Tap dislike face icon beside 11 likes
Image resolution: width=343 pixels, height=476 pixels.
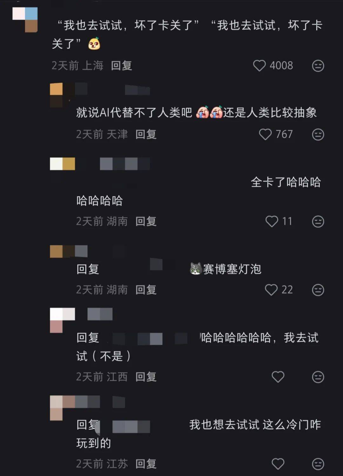coord(318,221)
